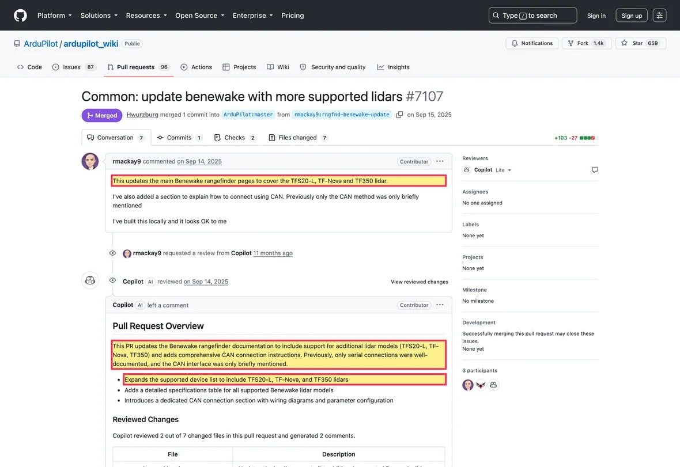Click the small rmackay9 avatar in review request

coord(127,254)
